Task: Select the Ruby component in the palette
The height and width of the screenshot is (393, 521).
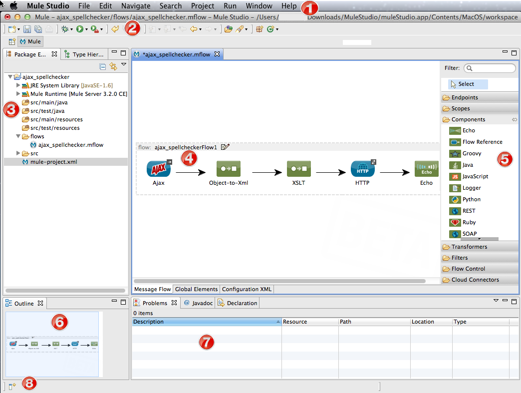Action: (x=469, y=222)
